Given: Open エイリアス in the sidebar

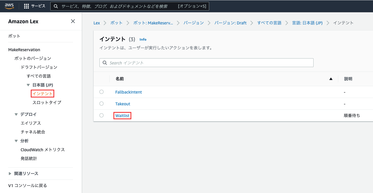Looking at the screenshot, I should coord(31,123).
